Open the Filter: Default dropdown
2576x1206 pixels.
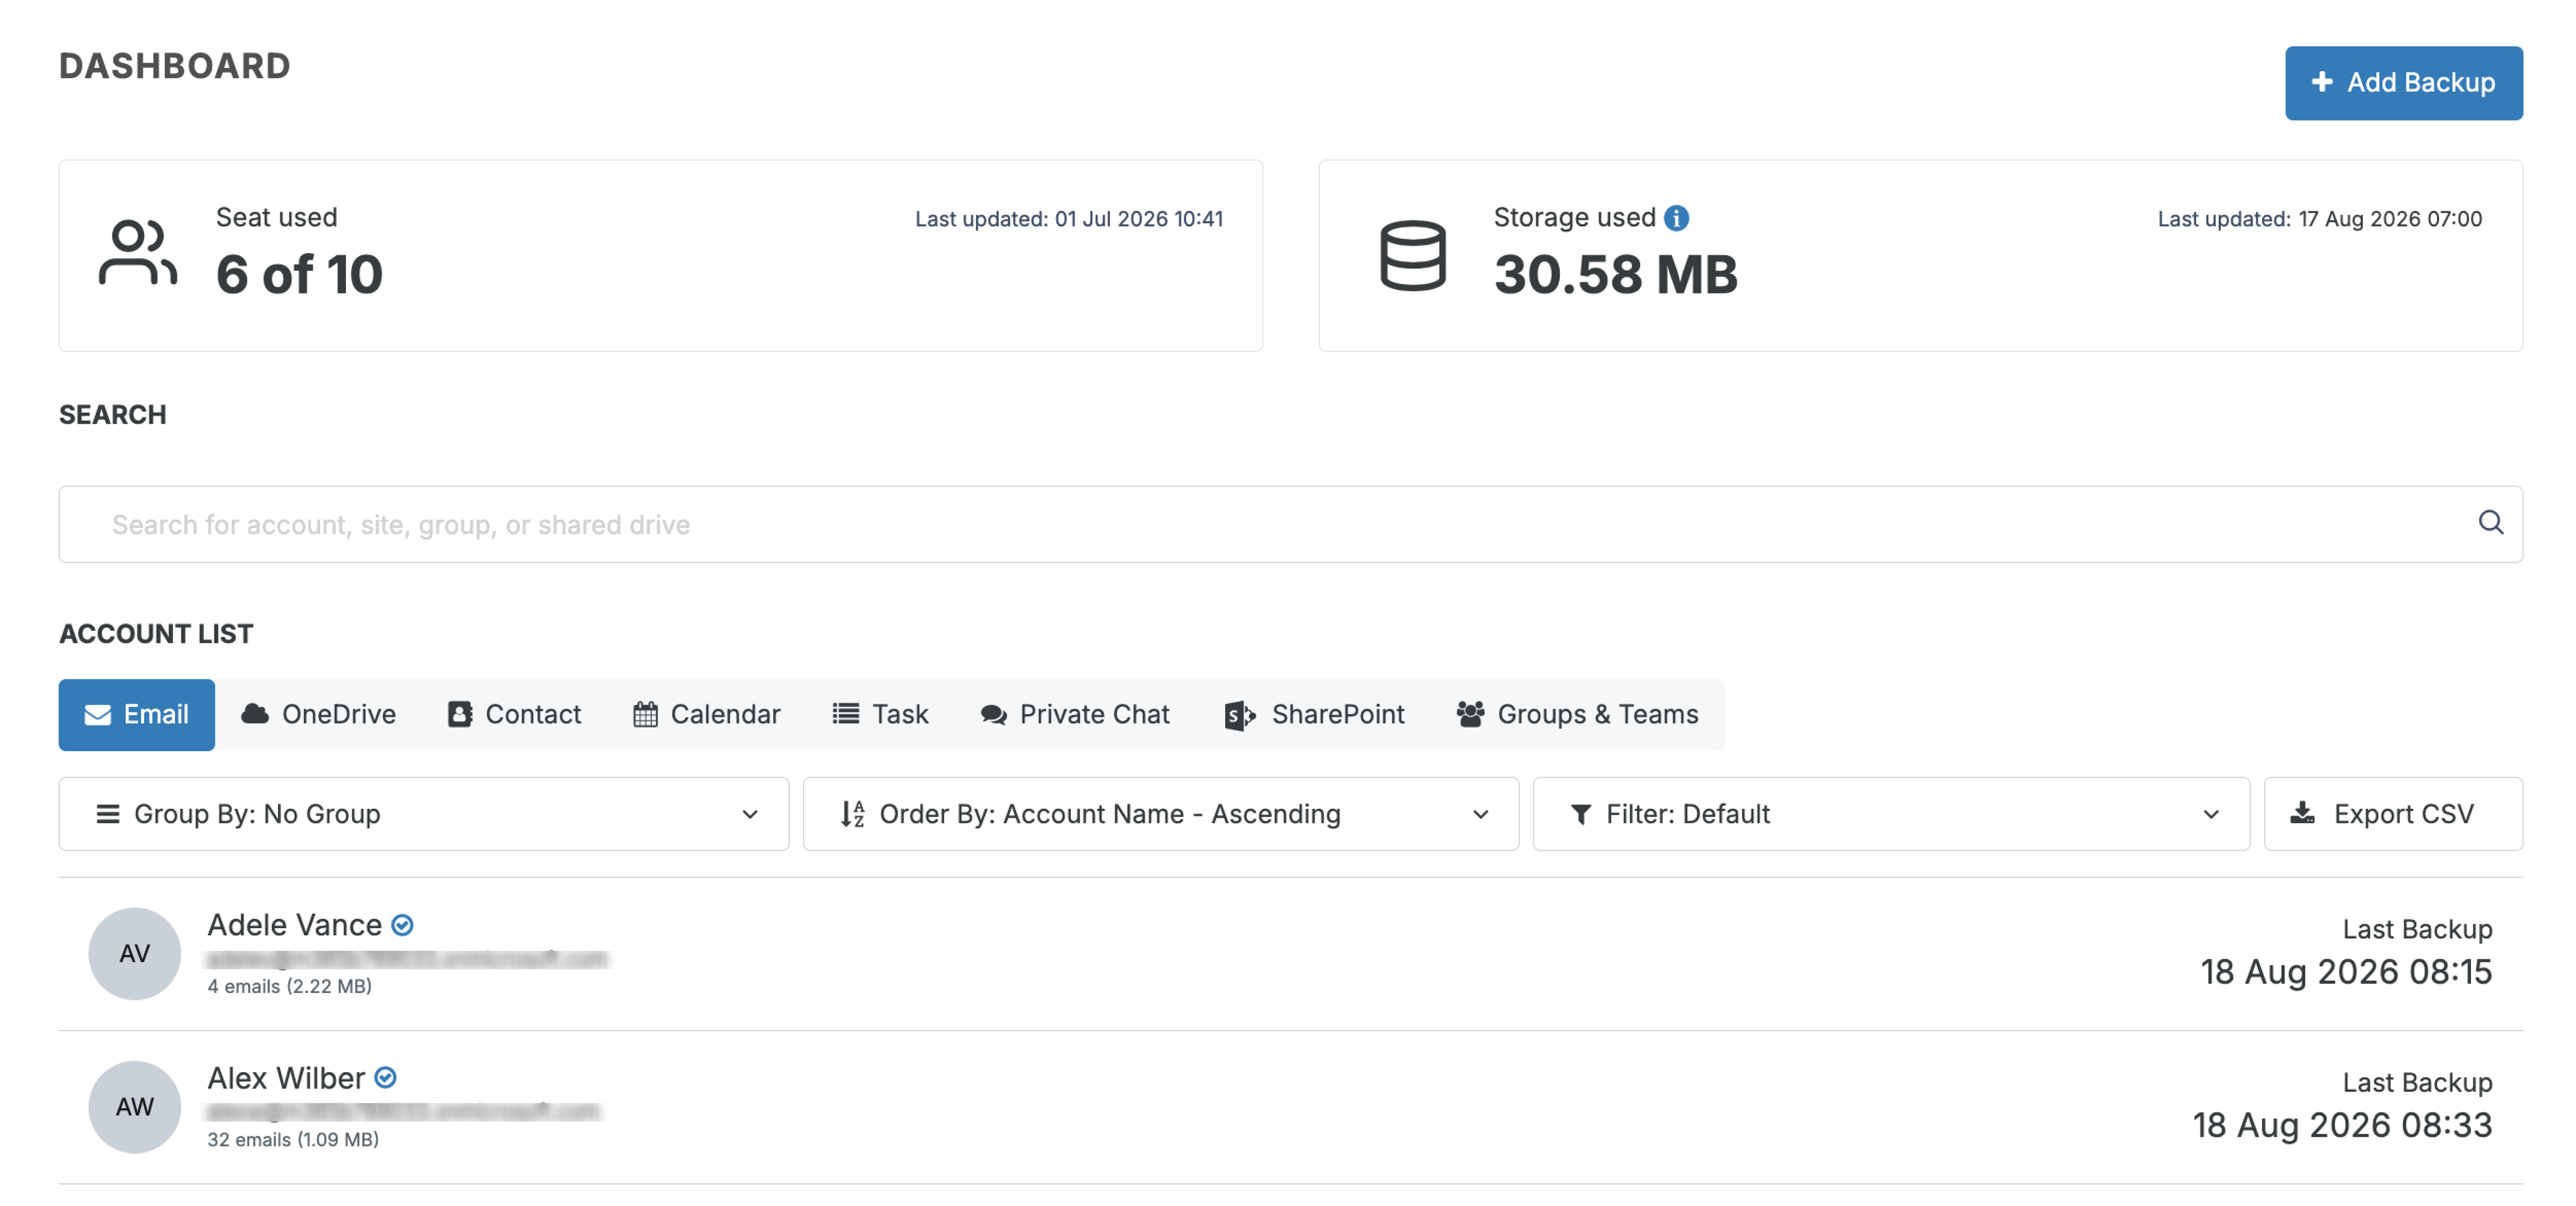[x=1890, y=814]
